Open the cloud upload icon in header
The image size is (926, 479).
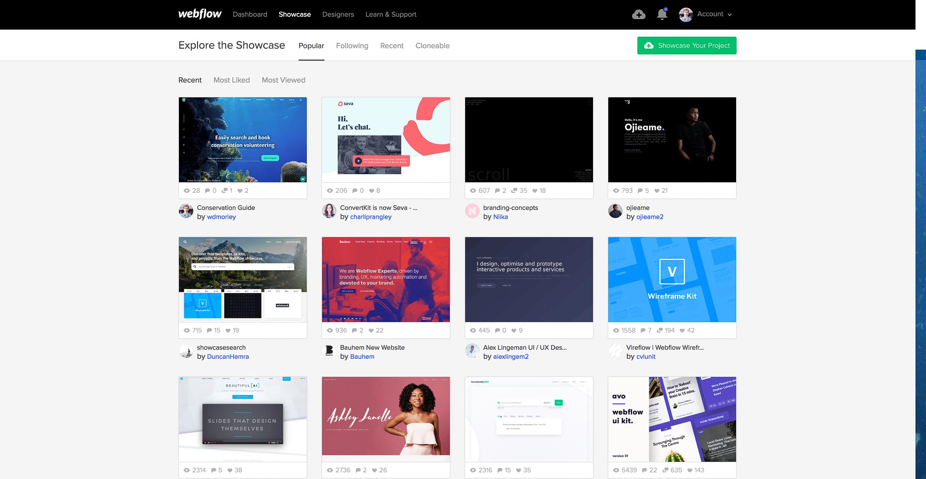(638, 15)
